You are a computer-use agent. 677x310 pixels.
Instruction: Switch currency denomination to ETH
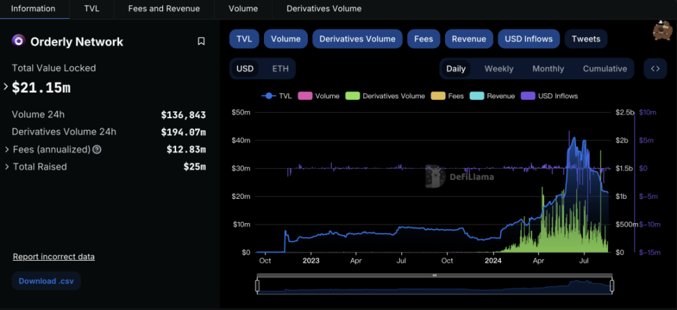pos(280,69)
